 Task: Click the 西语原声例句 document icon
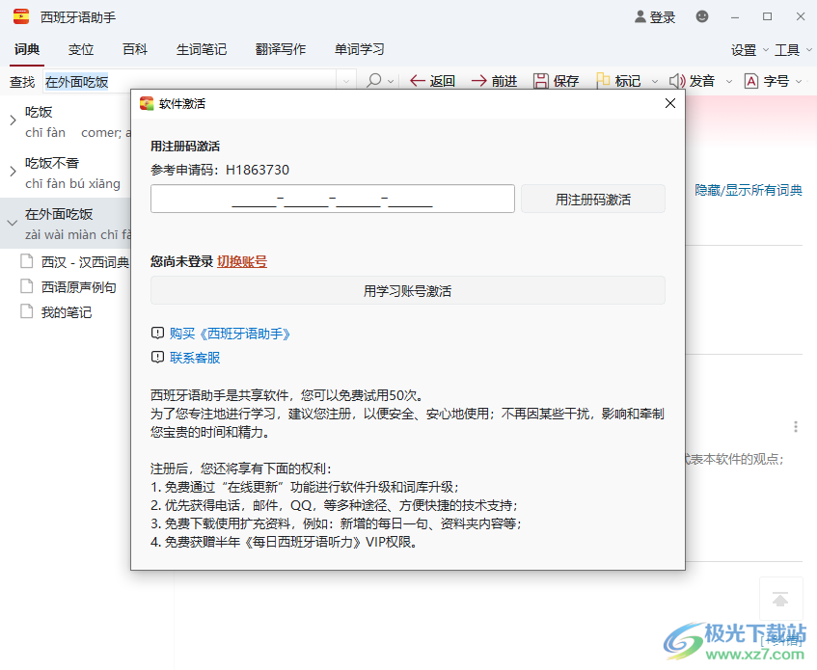[27, 286]
